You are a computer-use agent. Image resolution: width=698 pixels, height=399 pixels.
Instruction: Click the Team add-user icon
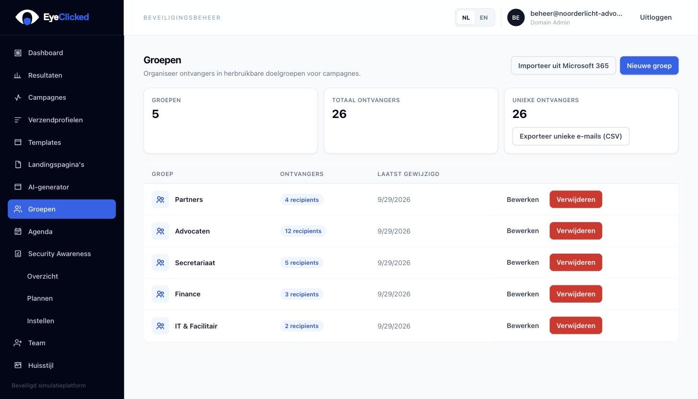coord(18,343)
